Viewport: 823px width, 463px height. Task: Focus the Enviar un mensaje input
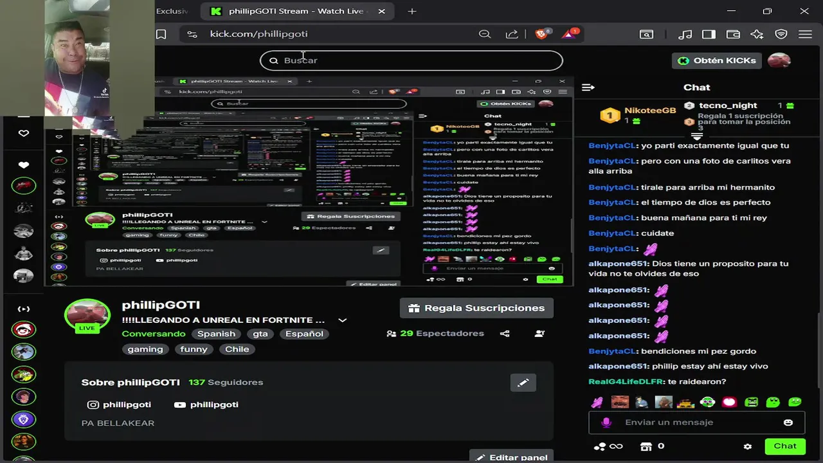(x=698, y=422)
